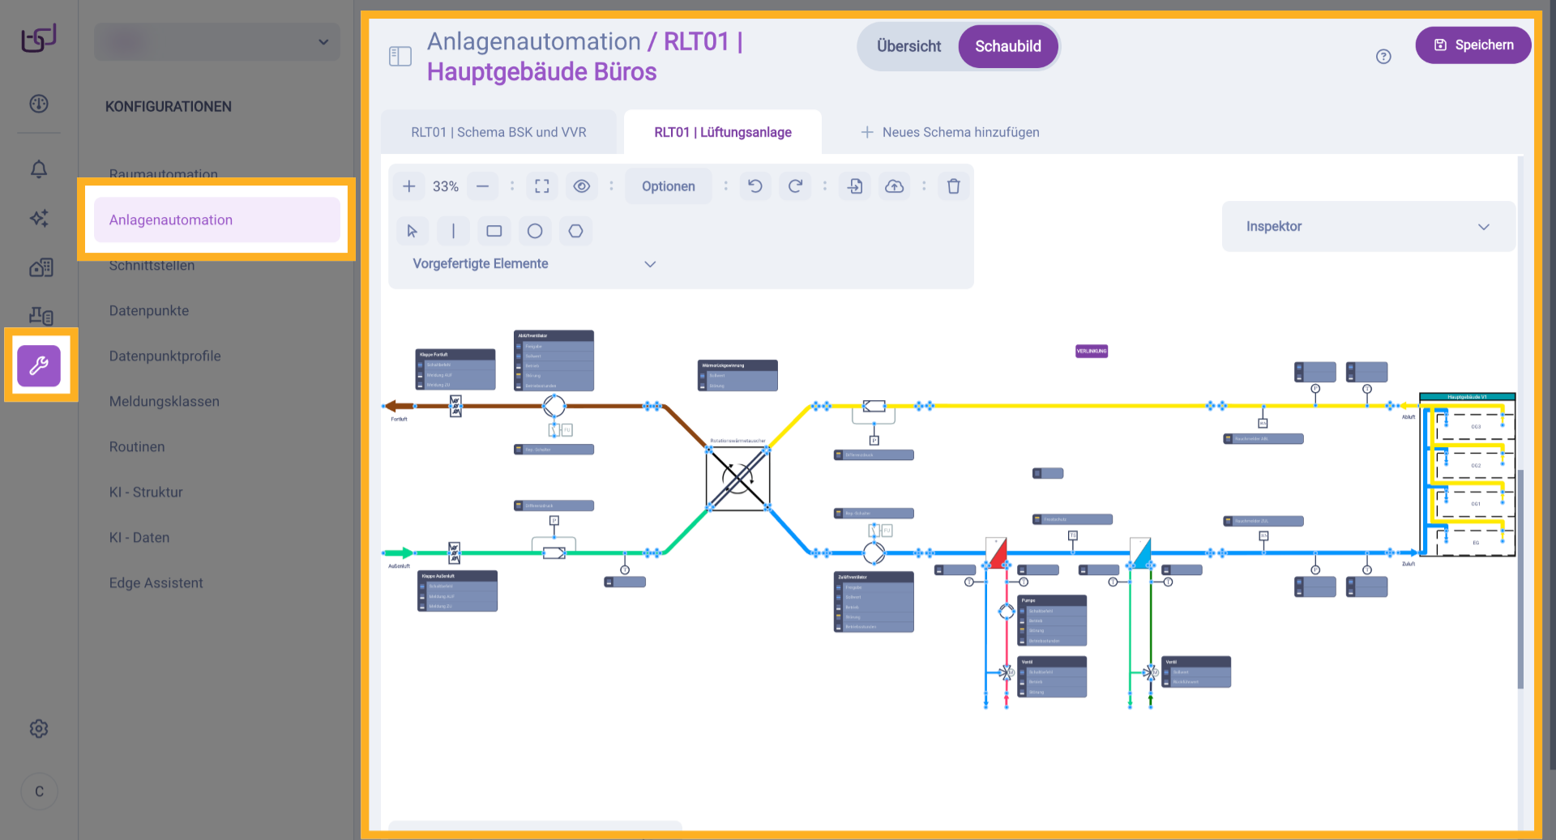The height and width of the screenshot is (840, 1556).
Task: Switch to the RLT01 Schema BSK und VVR tab
Action: [499, 131]
